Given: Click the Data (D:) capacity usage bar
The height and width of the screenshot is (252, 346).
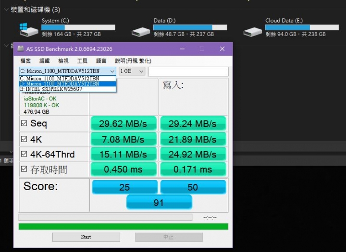Looking at the screenshot, I should [x=190, y=27].
